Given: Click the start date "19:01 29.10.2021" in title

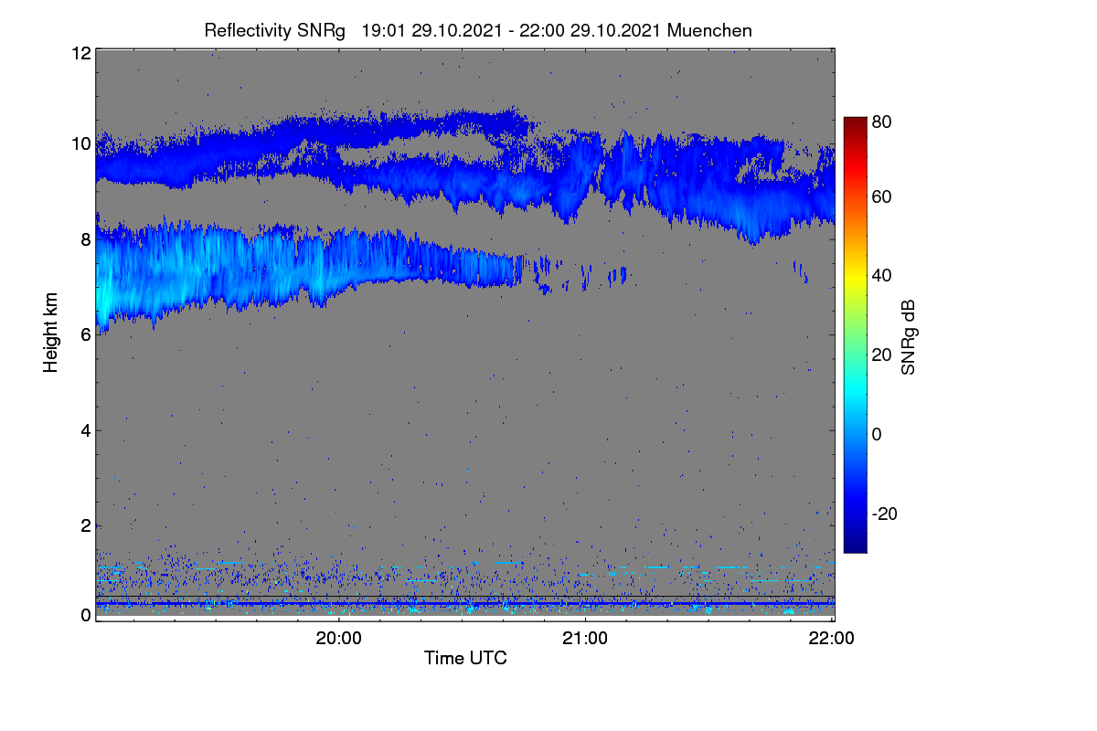Looking at the screenshot, I should tap(431, 31).
